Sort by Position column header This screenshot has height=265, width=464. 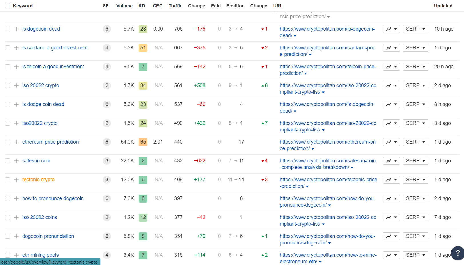tap(235, 6)
